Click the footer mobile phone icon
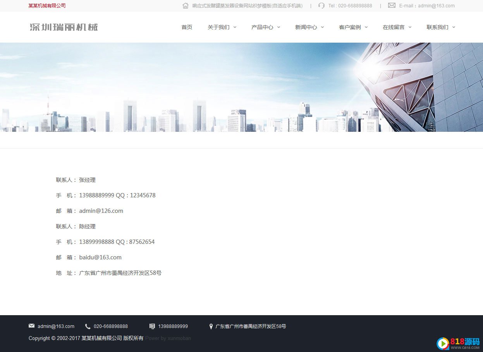Screen dimensions: 483x352 click(152, 326)
